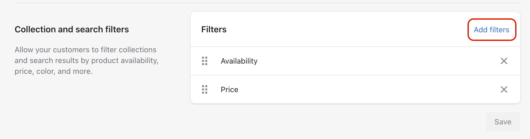The width and height of the screenshot is (530, 139).
Task: Click the filter description paragraph text
Action: [86, 61]
